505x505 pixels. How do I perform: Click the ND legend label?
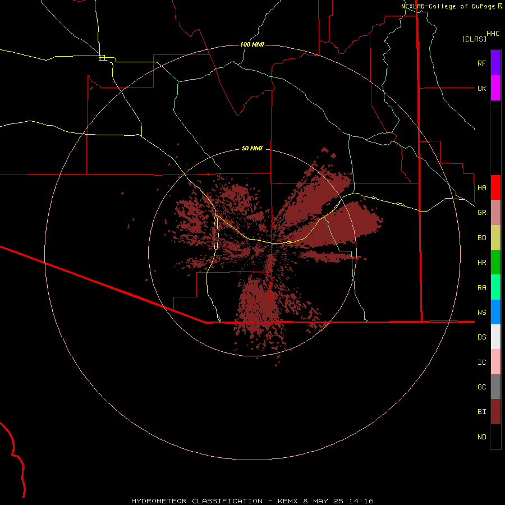coord(482,437)
